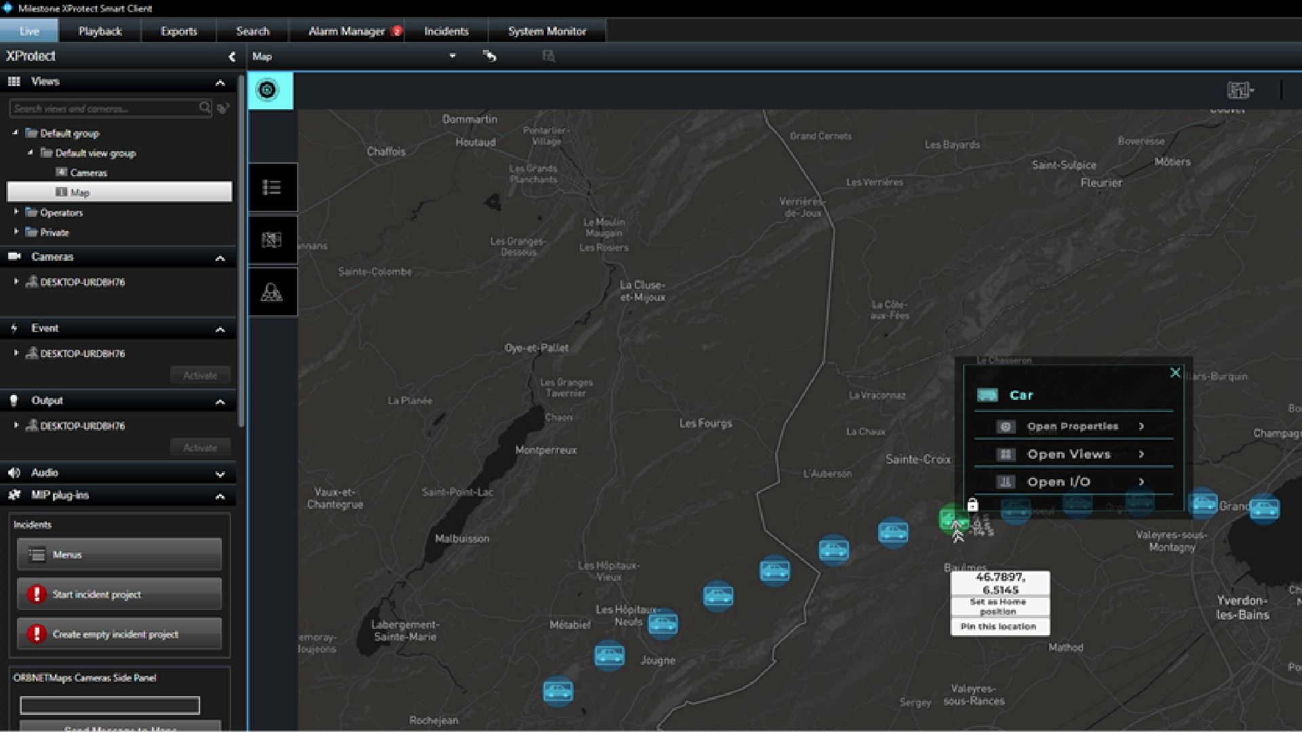Expand DESKTOP-URDBH76 under Cameras
This screenshot has width=1302, height=732.
click(x=16, y=281)
